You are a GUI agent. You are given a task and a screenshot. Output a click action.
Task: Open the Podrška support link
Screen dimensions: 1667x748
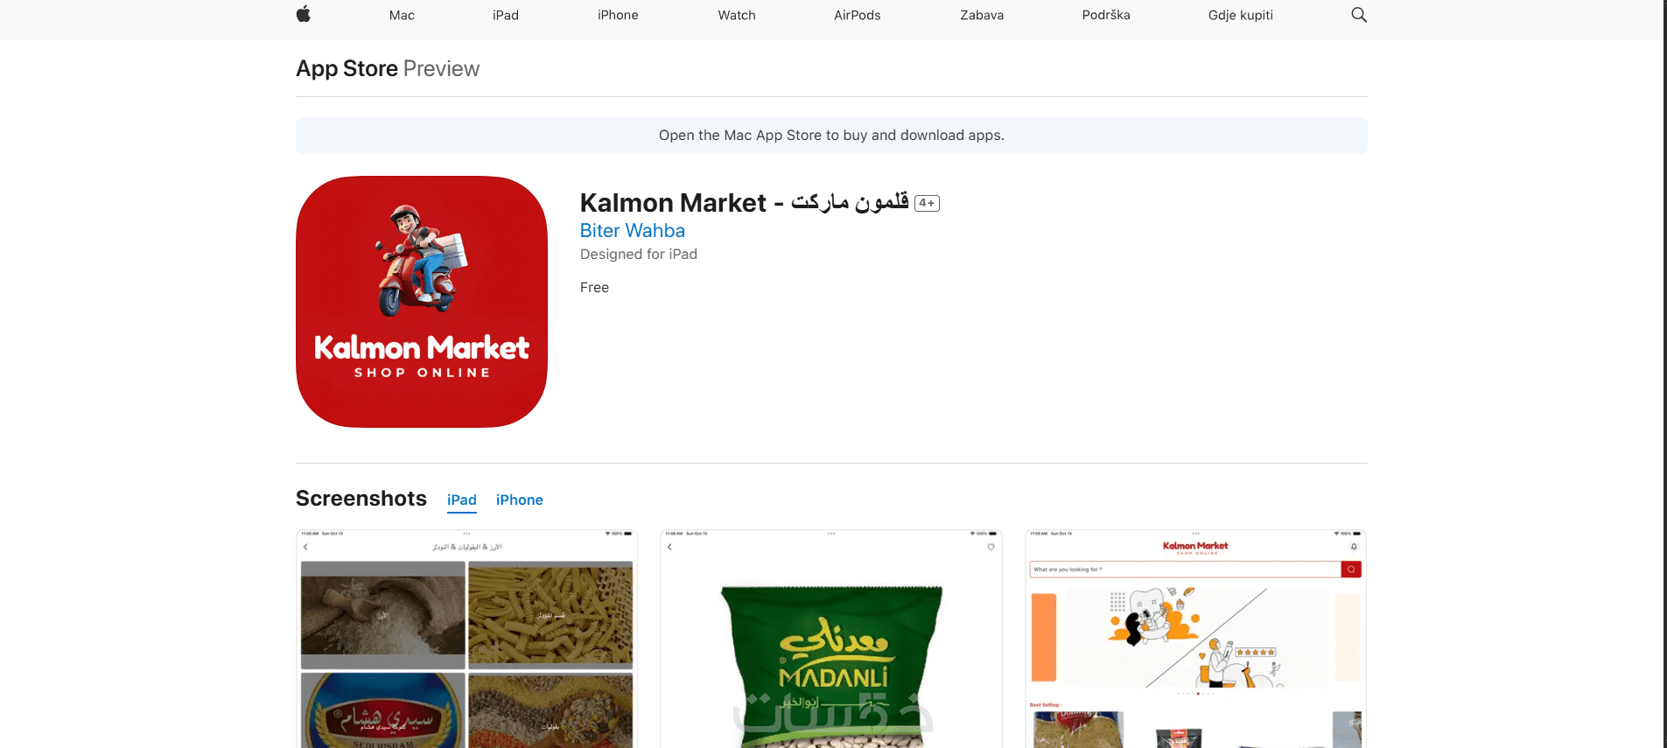1106,15
